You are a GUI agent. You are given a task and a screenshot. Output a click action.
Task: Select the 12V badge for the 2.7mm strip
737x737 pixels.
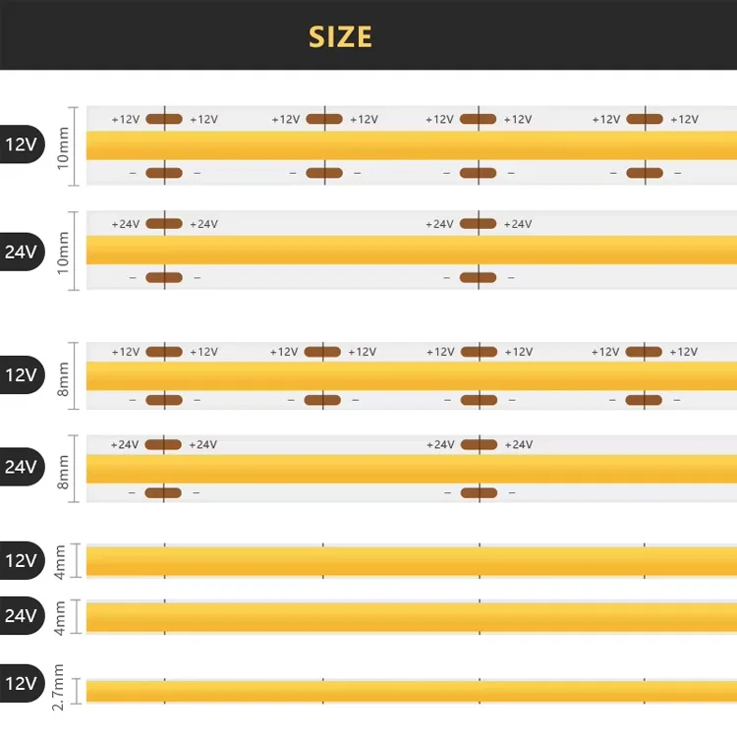click(x=22, y=682)
